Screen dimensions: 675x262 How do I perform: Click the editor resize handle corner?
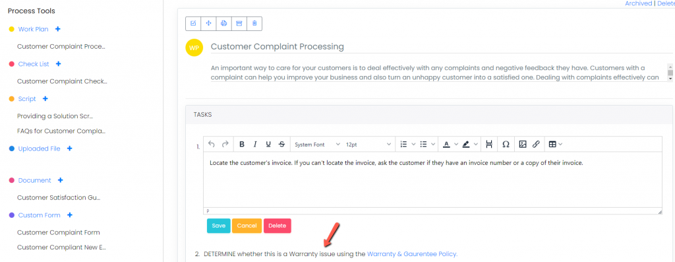pyautogui.click(x=659, y=212)
